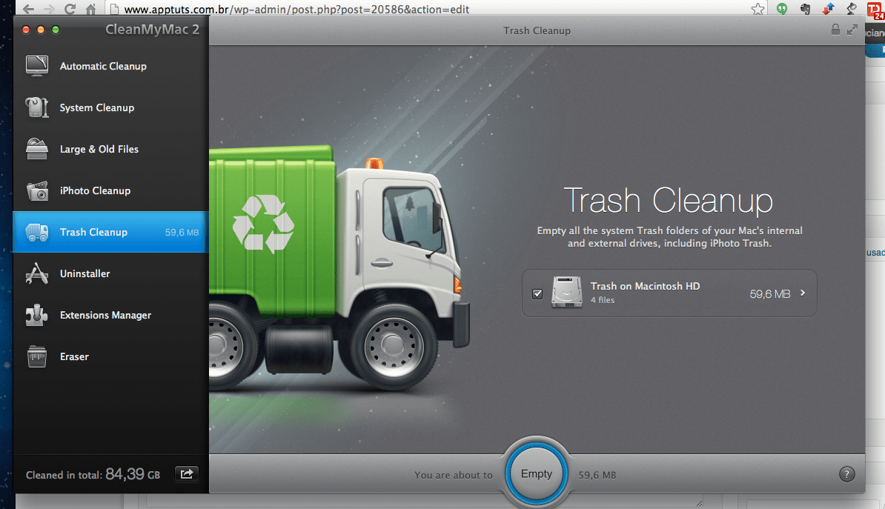Screen dimensions: 885x509
Task: Select Eraser in sidebar
Action: 110,356
